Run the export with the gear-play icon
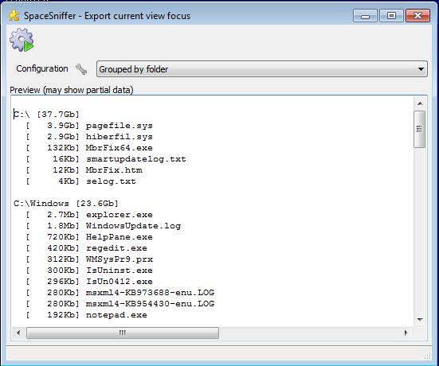Image resolution: width=439 pixels, height=366 pixels. 22,40
